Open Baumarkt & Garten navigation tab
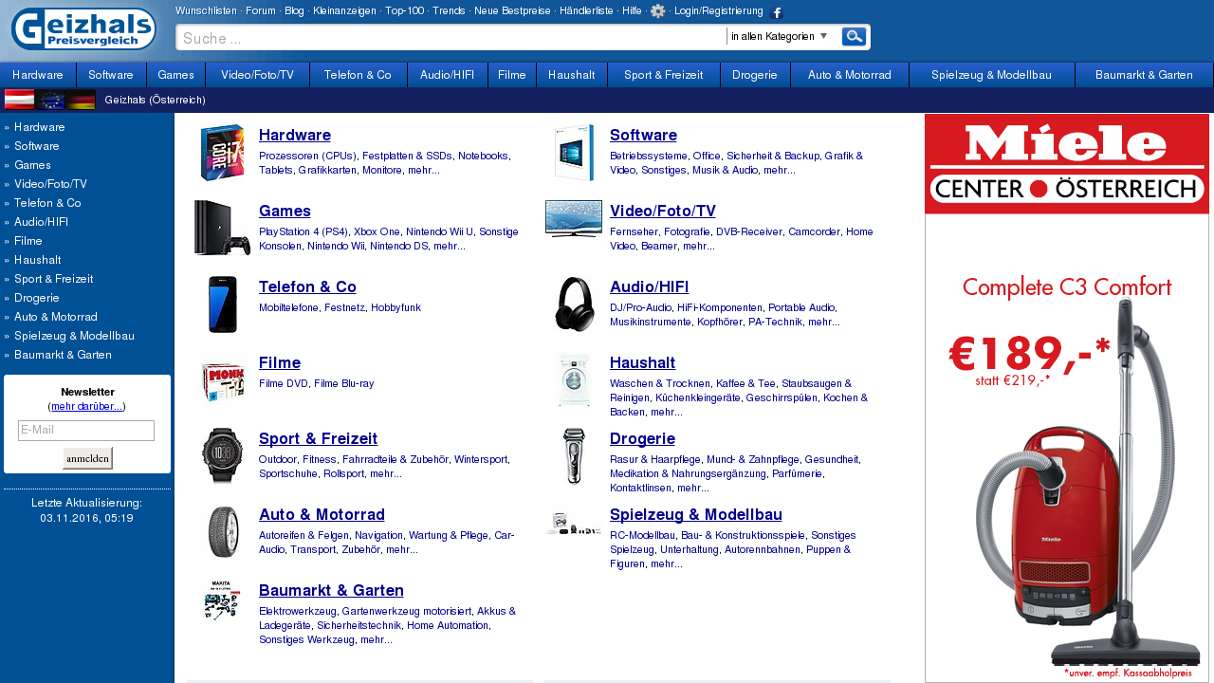Image resolution: width=1214 pixels, height=683 pixels. 1144,75
